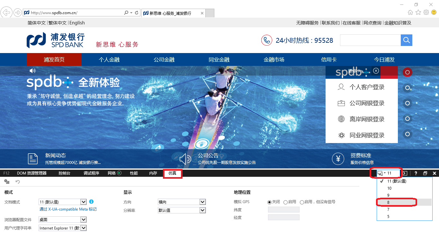Click the developer tools help question mark
Screen dimensions: 439x234
pos(416,173)
